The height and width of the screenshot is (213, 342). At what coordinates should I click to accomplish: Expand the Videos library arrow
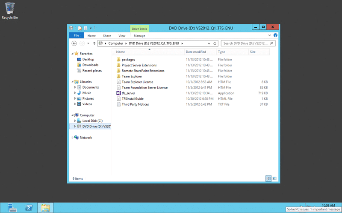pos(75,104)
